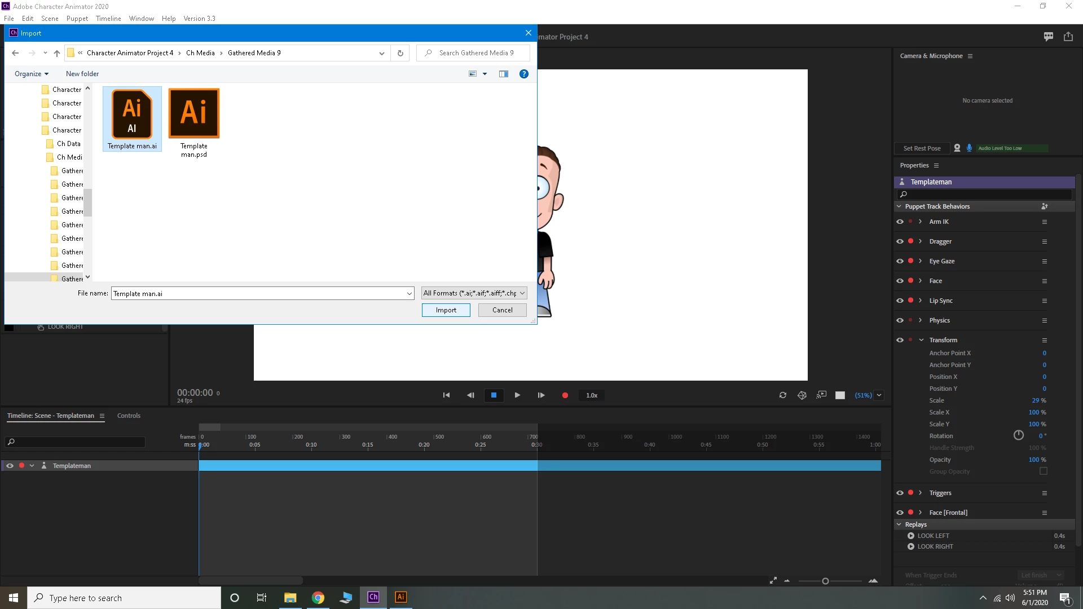Switch to the Controls tab

(x=129, y=416)
